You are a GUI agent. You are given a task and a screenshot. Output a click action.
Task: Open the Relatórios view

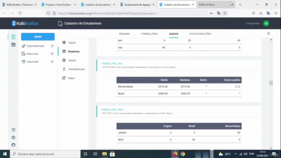[74, 52]
